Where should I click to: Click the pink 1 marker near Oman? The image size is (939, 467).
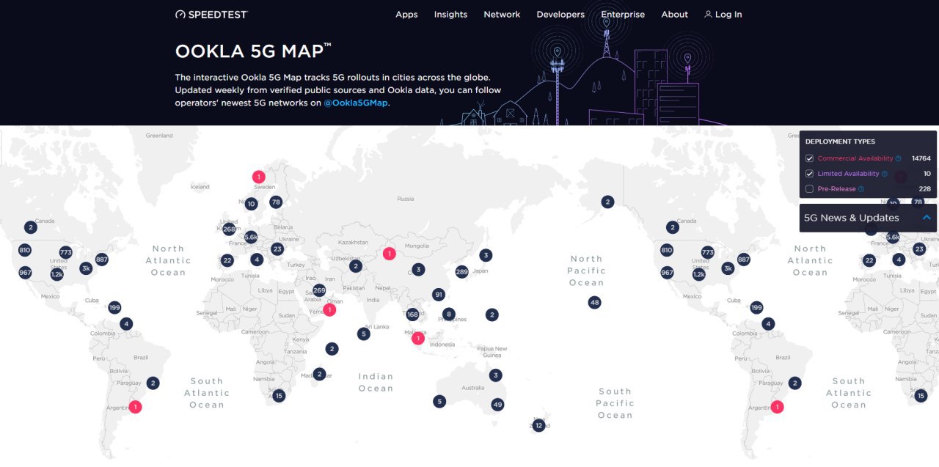(330, 310)
